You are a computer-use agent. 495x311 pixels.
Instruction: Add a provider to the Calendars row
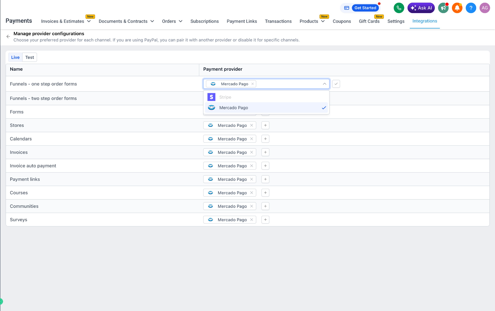pos(265,139)
